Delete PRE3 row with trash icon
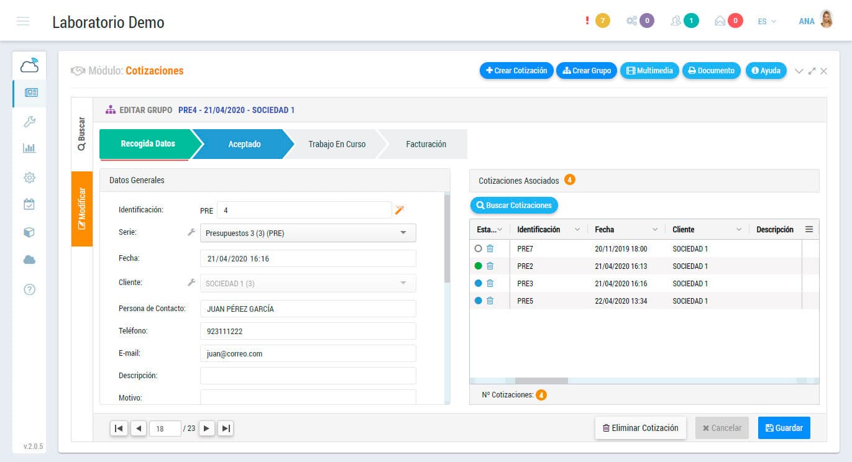852x462 pixels. point(490,283)
